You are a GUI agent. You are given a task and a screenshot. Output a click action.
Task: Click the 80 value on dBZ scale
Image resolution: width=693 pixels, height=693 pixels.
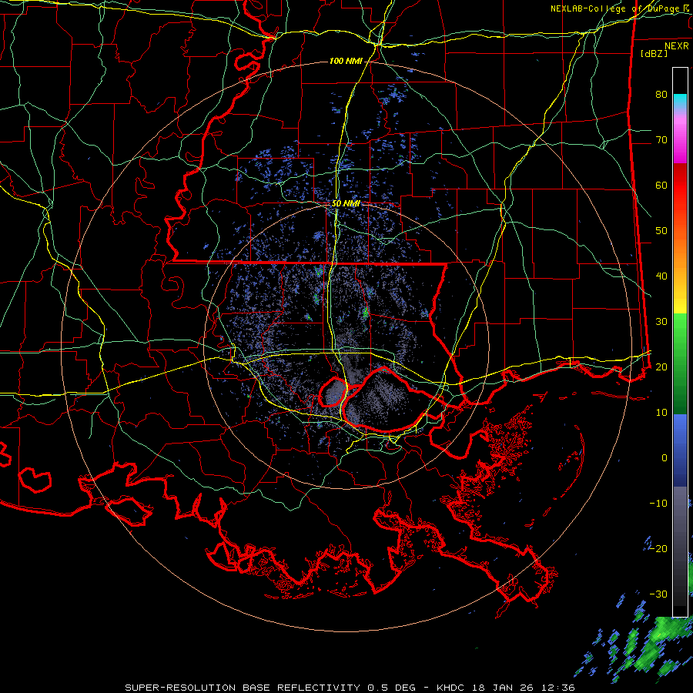pos(661,94)
